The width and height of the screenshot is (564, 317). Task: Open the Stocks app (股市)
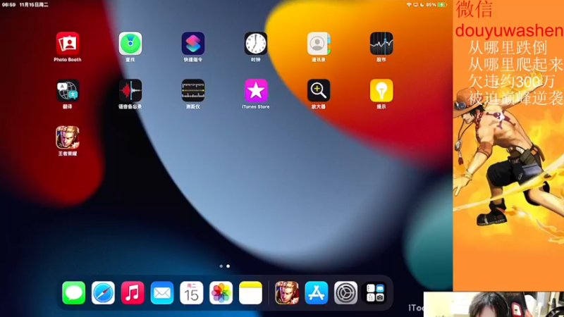(381, 44)
